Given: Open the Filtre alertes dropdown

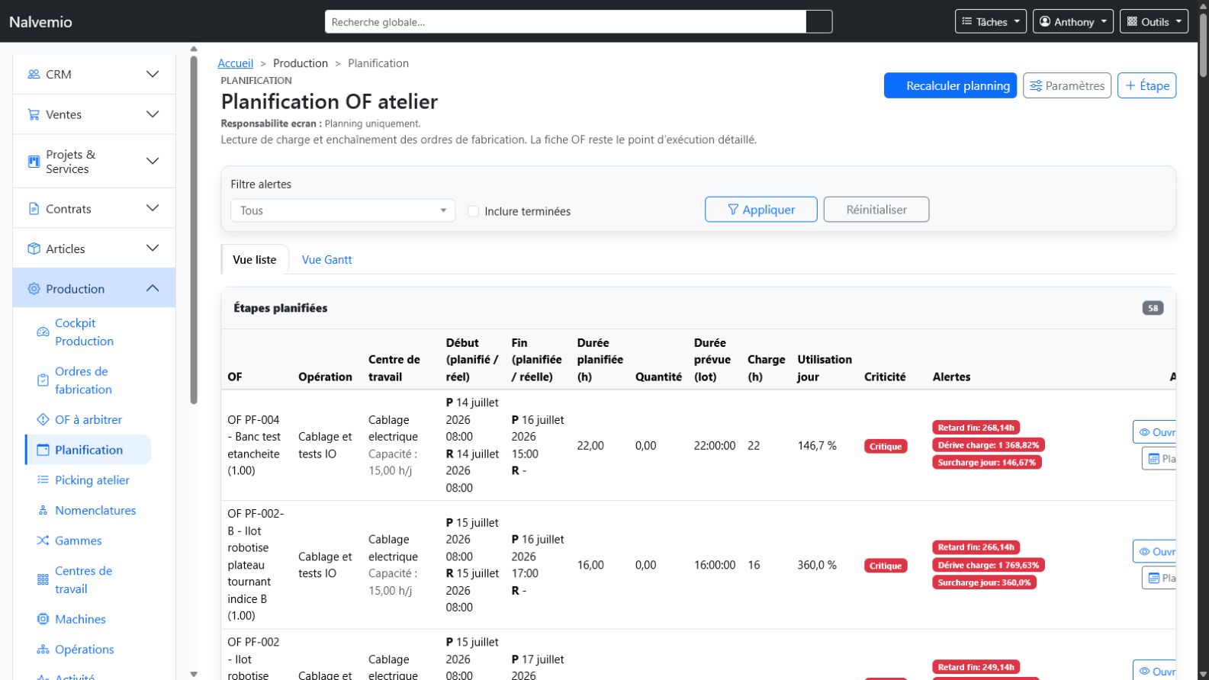Looking at the screenshot, I should tap(342, 210).
